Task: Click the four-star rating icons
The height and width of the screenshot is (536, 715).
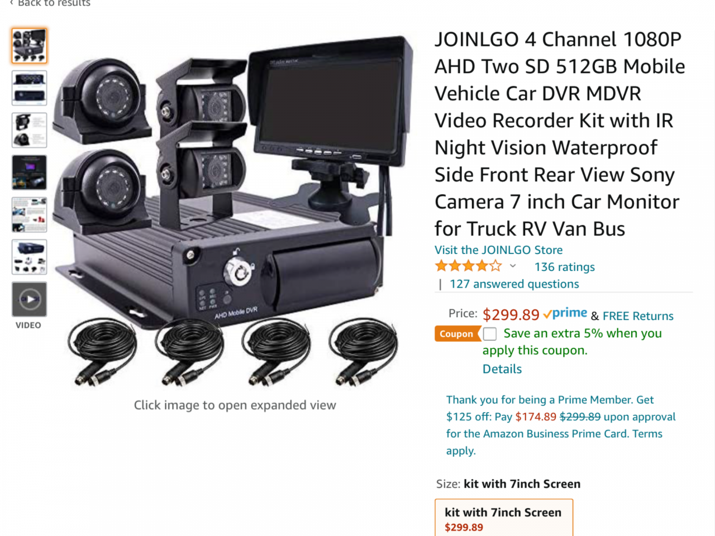Action: [x=469, y=266]
